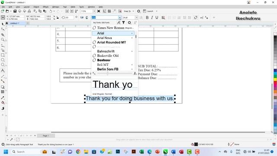This screenshot has width=277, height=156.
Task: Click the black fill color swatch in status bar
Action: [x=196, y=144]
